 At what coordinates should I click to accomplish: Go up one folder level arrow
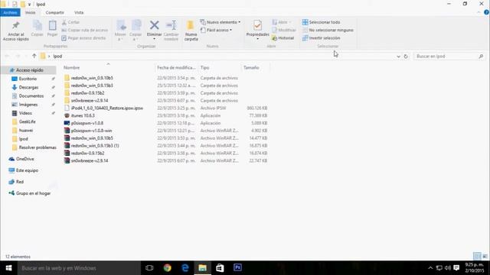tap(34, 56)
